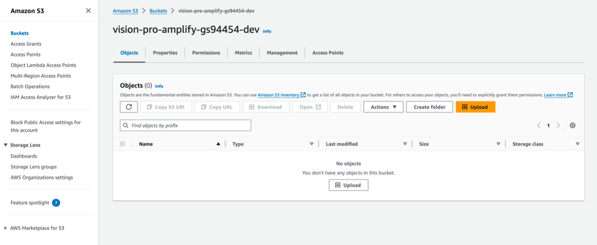This screenshot has width=597, height=245.
Task: Click the Copy S3 URI button
Action: [166, 107]
